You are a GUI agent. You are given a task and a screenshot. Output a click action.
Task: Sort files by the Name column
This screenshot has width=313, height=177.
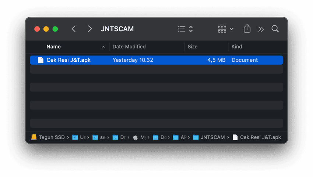pos(54,47)
